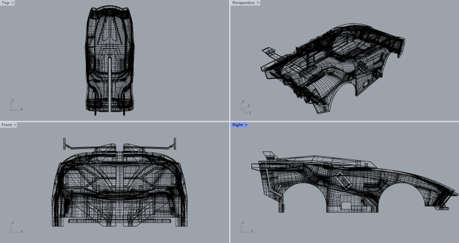
Task: Activate the Front viewport title label
Action: [x=7, y=125]
